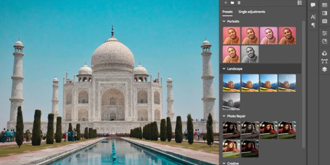Image resolution: width=330 pixels, height=165 pixels.
Task: Apply the second Landscape preset thumbnail
Action: [x=250, y=83]
